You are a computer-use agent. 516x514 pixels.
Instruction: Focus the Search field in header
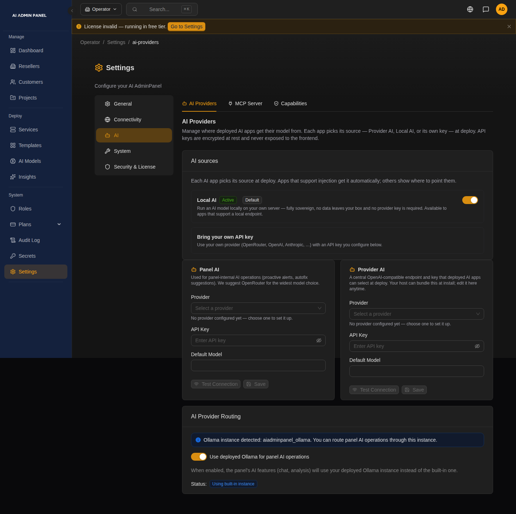click(x=162, y=9)
